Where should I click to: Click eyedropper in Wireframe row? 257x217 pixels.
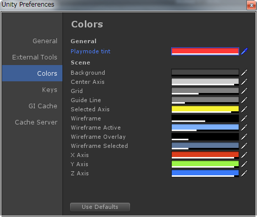[244, 118]
